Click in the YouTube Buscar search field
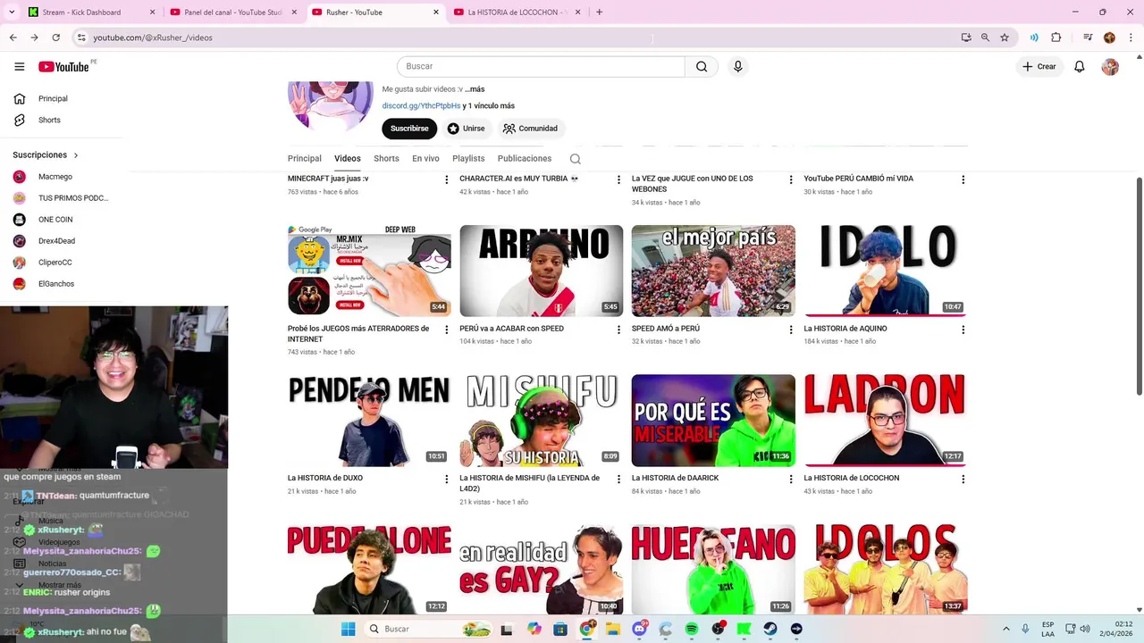Screen dimensions: 1144x643 click(541, 67)
